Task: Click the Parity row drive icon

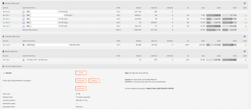Action: 23,12
